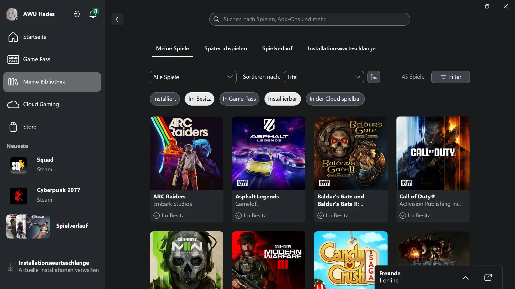Open the remote play console icon
Viewport: 515px width, 289px height.
(x=77, y=14)
